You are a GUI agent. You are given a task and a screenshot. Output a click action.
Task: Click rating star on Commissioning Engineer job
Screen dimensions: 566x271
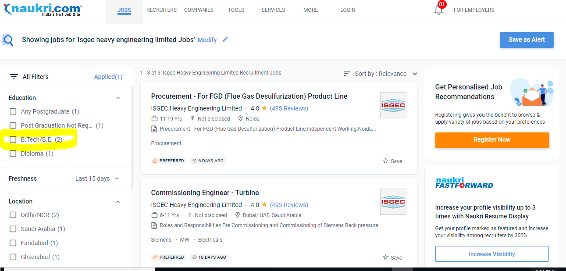tap(264, 204)
